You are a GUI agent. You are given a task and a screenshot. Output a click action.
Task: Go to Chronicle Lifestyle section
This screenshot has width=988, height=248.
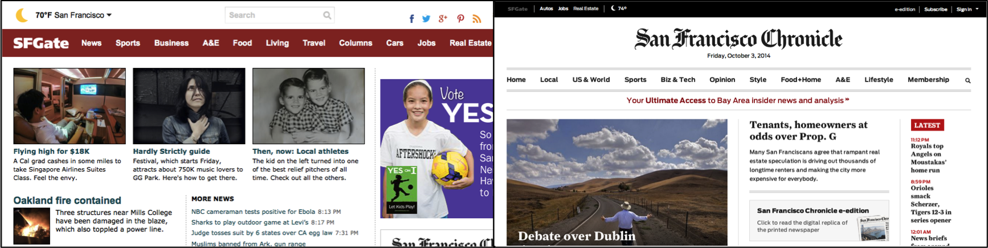(x=879, y=80)
